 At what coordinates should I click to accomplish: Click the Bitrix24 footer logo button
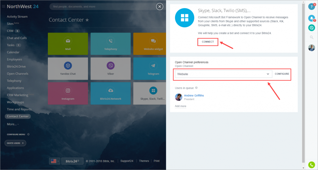[72, 161]
